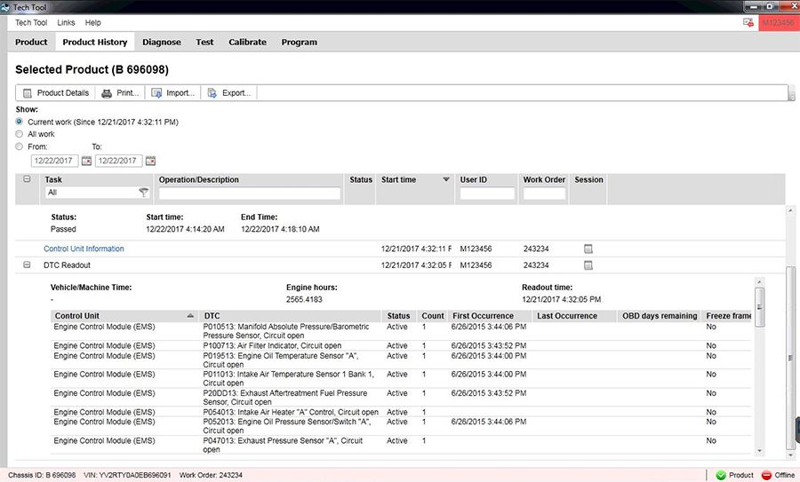Select the All work radio button

click(20, 134)
